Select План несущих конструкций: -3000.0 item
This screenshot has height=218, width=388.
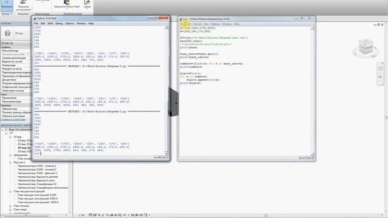coord(38,202)
